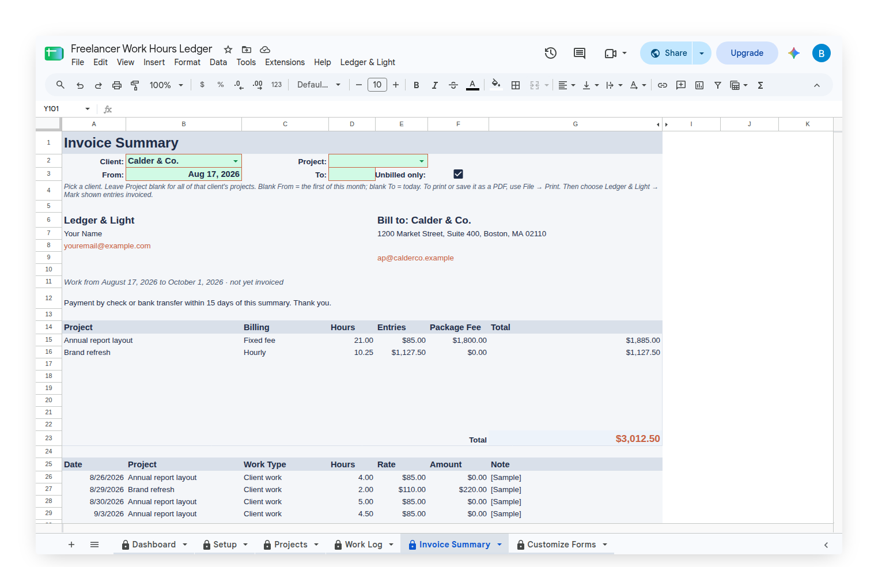
Task: Print the spreadsheet using printer icon
Action: pyautogui.click(x=117, y=85)
